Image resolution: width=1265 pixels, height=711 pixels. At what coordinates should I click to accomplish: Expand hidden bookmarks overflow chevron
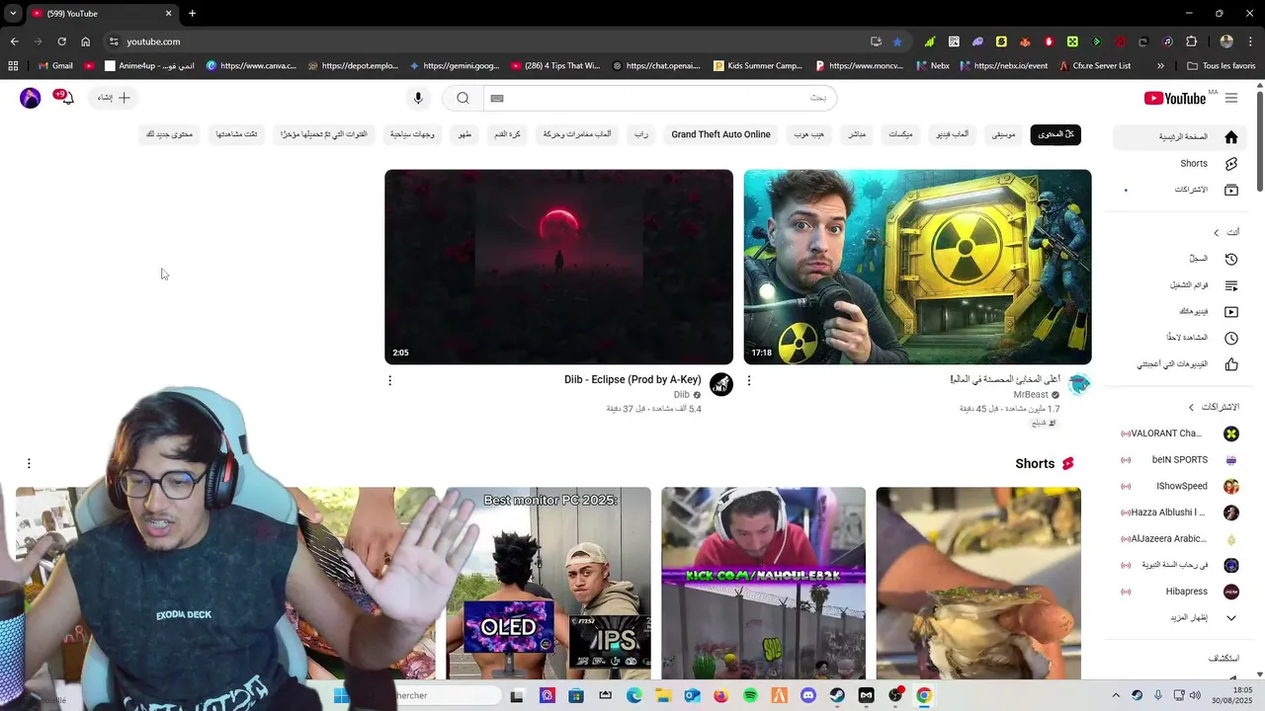click(1160, 66)
